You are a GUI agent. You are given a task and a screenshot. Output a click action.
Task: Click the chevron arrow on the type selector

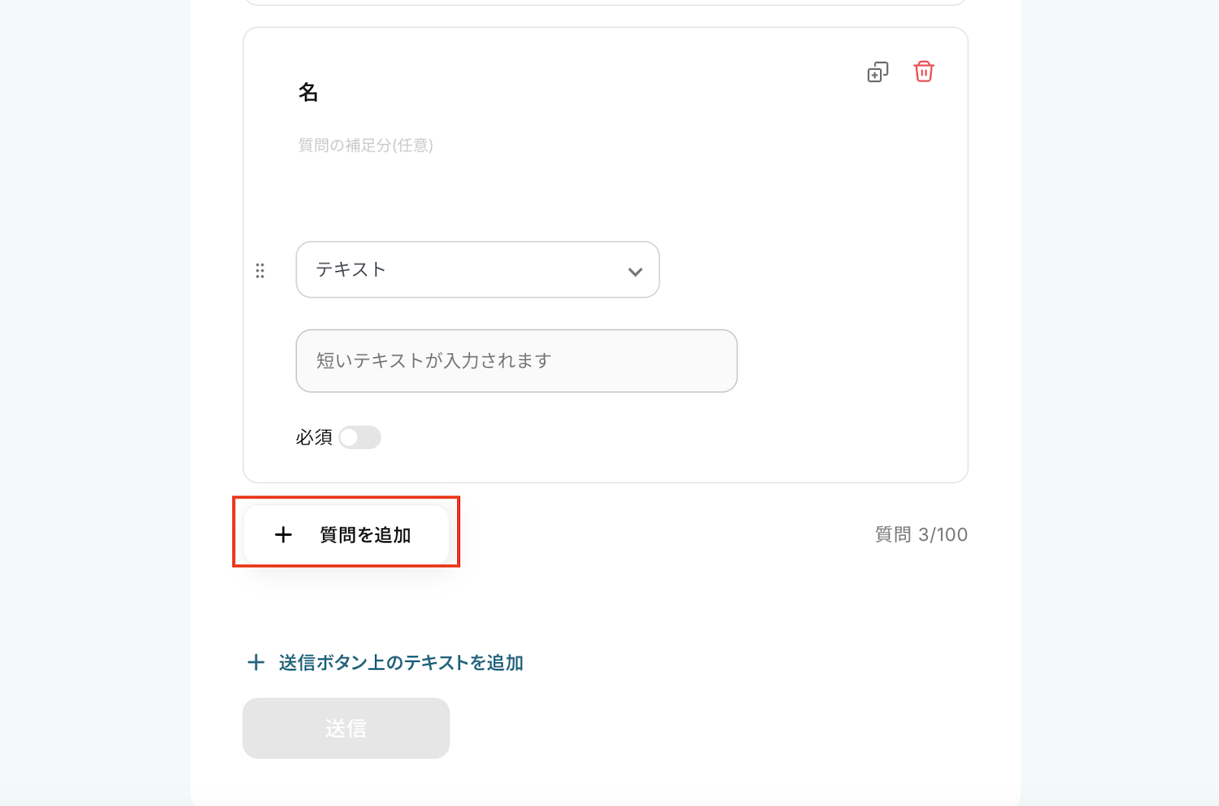coord(635,272)
